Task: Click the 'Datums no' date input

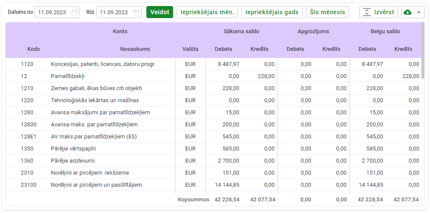Action: (x=52, y=13)
